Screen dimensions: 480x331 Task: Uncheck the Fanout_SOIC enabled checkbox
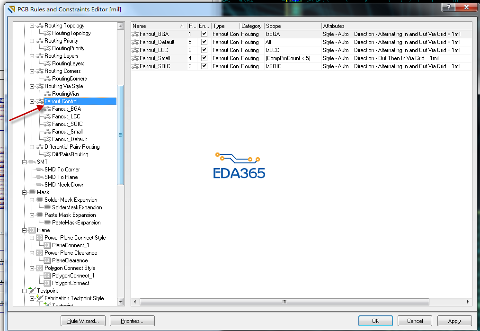click(x=204, y=66)
